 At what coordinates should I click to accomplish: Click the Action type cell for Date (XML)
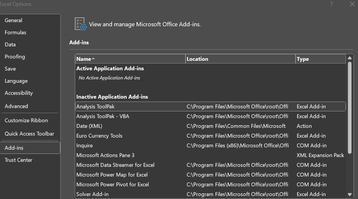pyautogui.click(x=304, y=126)
